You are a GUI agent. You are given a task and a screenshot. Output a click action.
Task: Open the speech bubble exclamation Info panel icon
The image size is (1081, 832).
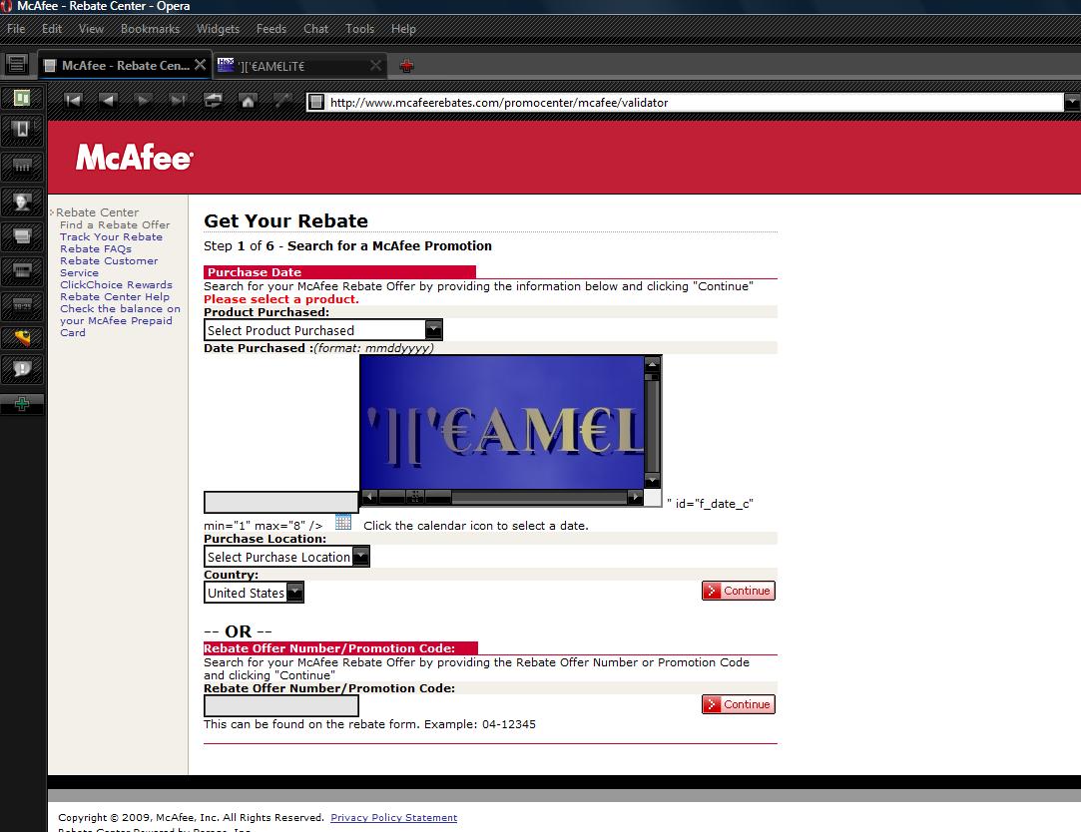[22, 369]
